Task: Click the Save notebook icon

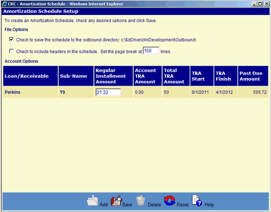Action: pos(116,201)
